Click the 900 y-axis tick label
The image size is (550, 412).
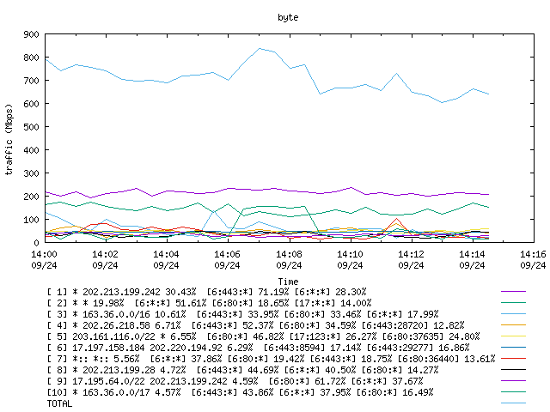click(31, 34)
